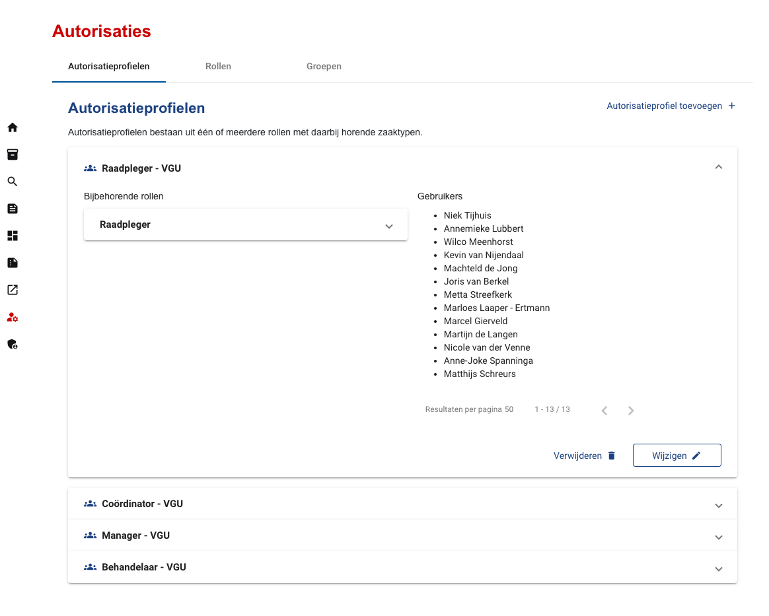The width and height of the screenshot is (769, 616).
Task: Select user Marcel Gierveld
Action: coord(476,322)
